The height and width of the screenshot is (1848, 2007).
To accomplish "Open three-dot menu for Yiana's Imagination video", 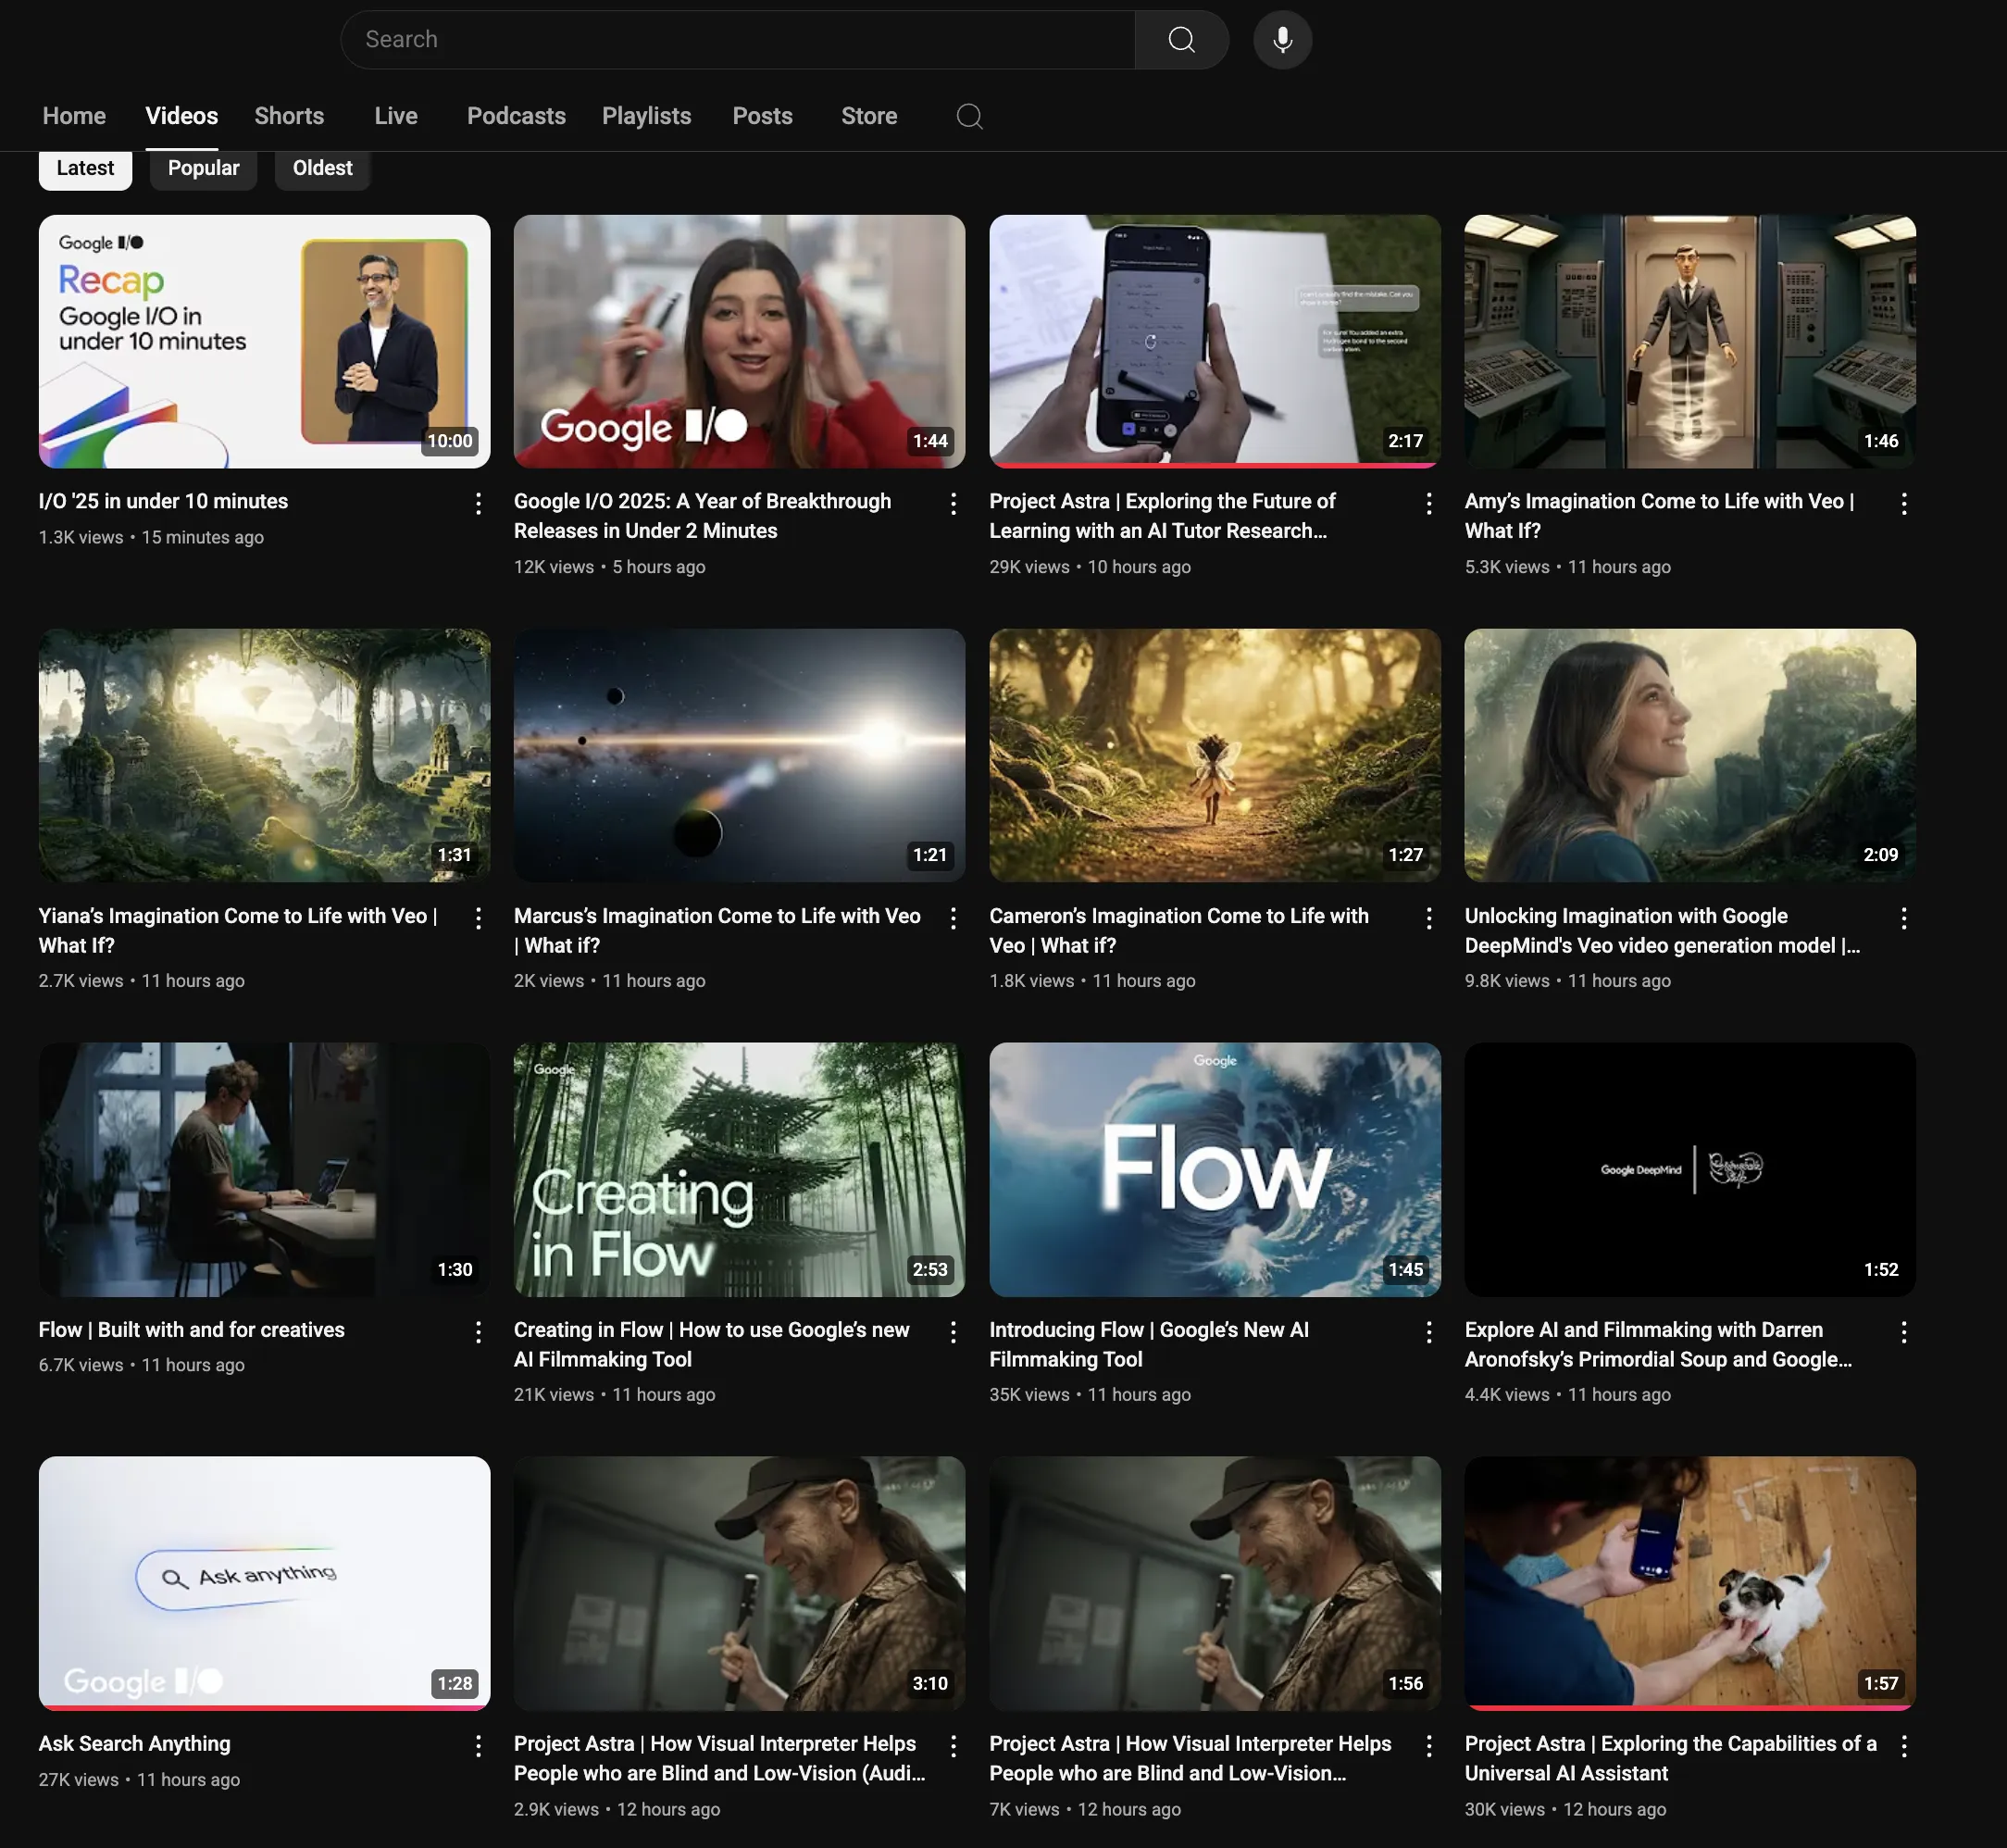I will [478, 917].
